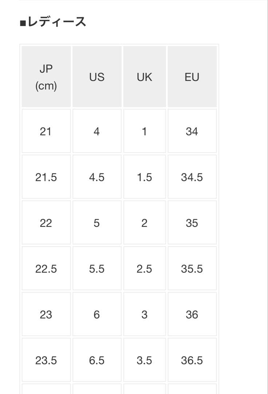Select the JP 22.5 size cell
This screenshot has width=268, height=394.
46,269
